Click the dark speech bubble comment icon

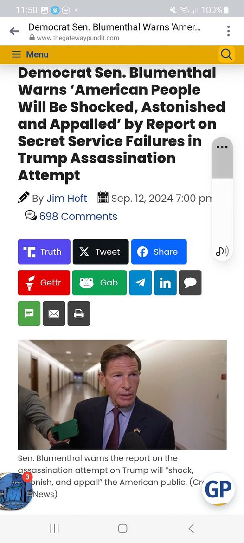(190, 283)
